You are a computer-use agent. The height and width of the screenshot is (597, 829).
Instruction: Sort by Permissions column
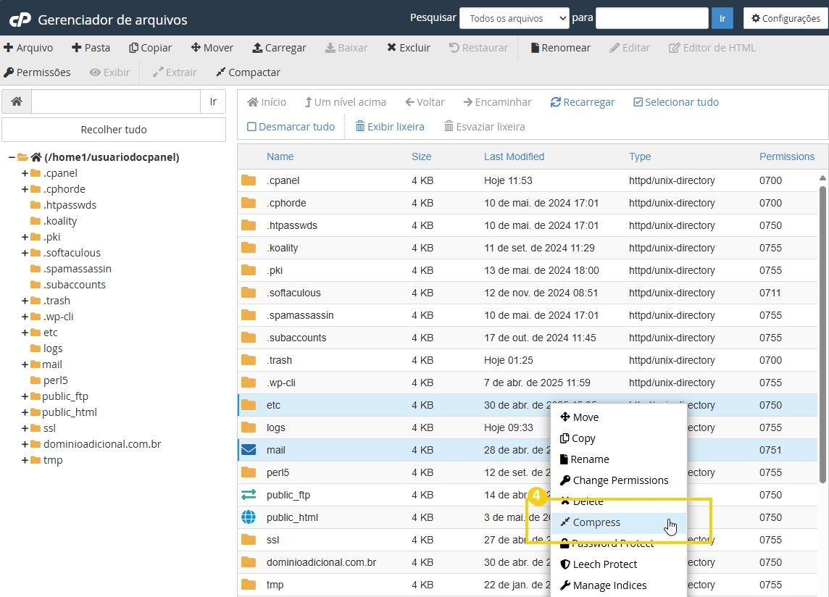(x=787, y=156)
